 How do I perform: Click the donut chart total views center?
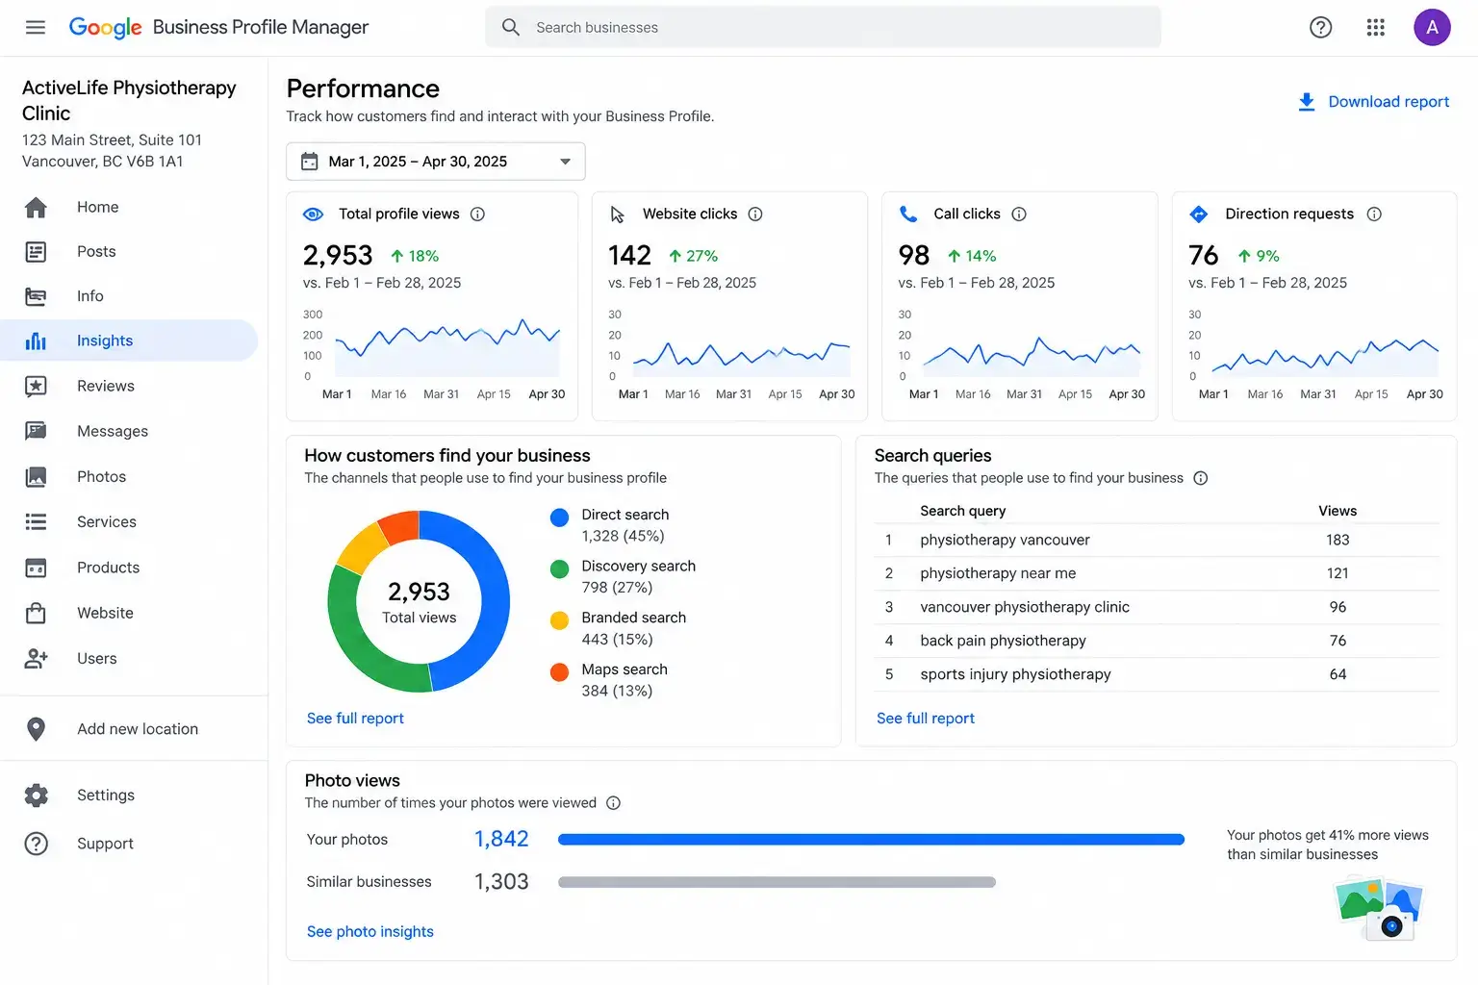click(x=419, y=601)
